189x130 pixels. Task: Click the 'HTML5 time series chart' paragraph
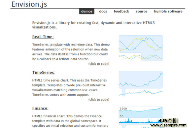pos(70,87)
